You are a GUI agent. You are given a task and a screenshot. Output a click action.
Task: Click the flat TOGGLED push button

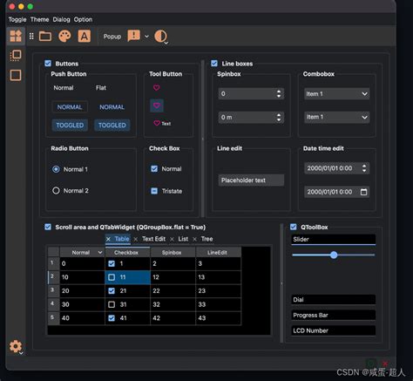(112, 126)
